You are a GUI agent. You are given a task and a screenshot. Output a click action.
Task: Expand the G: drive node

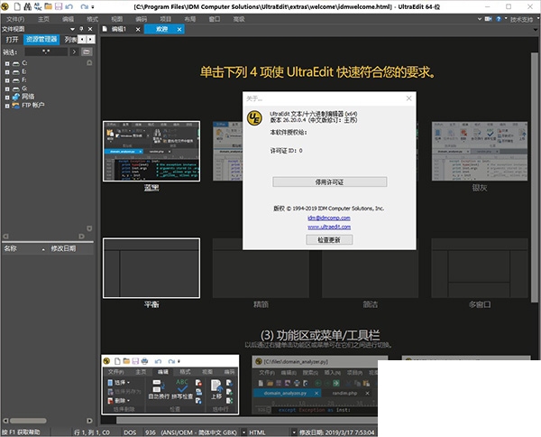(7, 88)
